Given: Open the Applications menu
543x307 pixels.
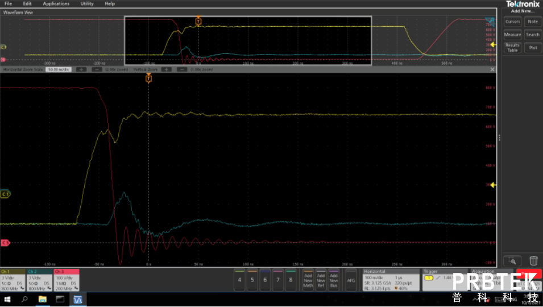Looking at the screenshot, I should click(56, 3).
